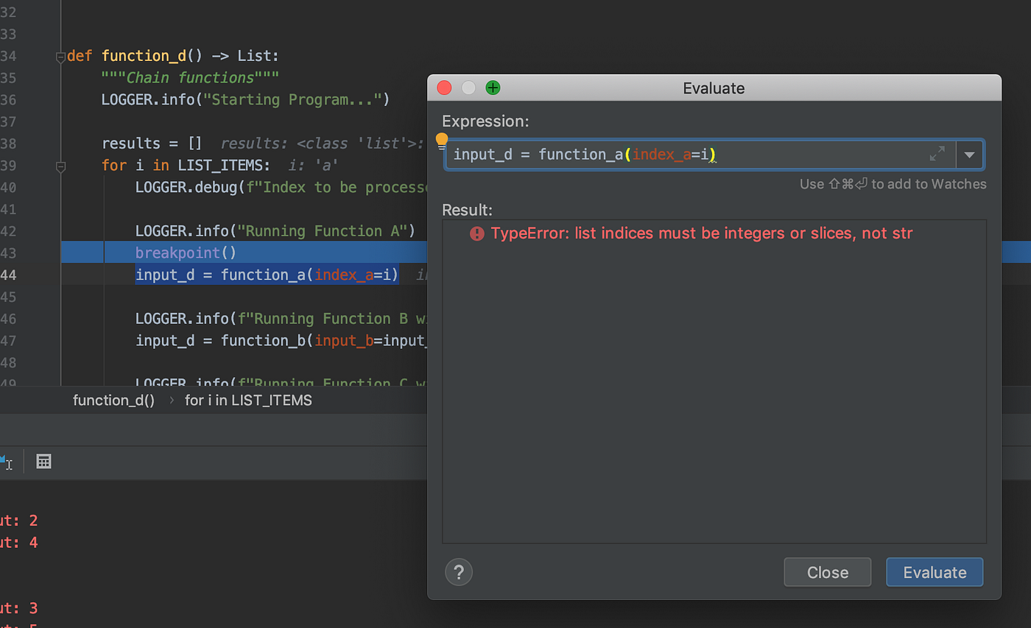Click the Evaluate Expression calculator icon
Screen dimensions: 1031x628
(x=43, y=461)
